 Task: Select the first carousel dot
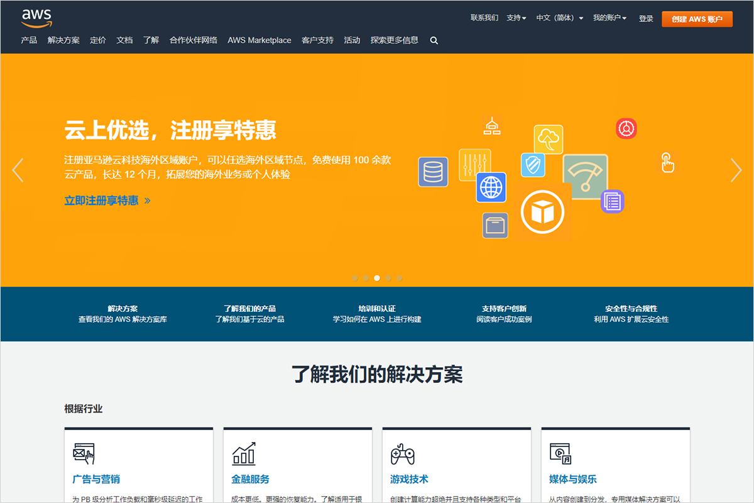point(354,277)
